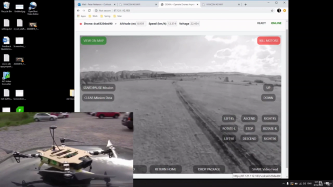
Task: Click the Not secure site indicator
Action: click(x=103, y=10)
